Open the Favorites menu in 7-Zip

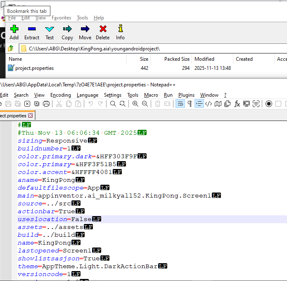[x=61, y=18]
